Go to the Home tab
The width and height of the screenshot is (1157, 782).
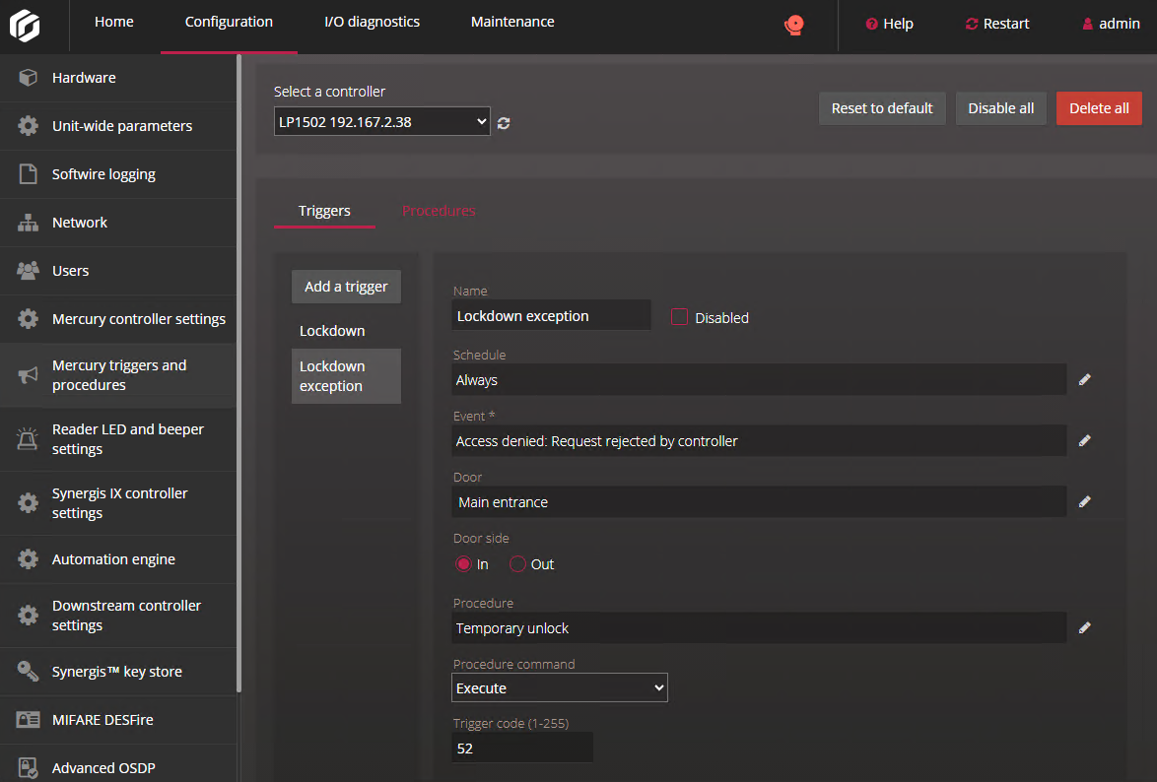114,22
